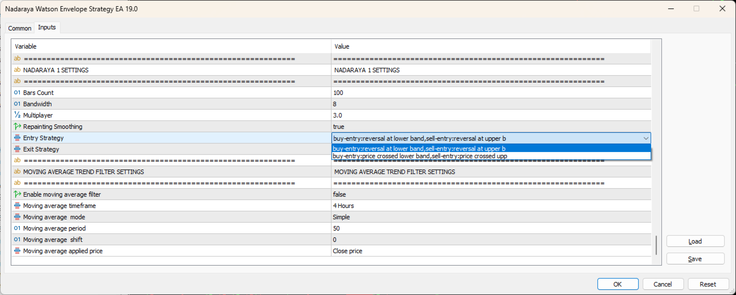736x295 pixels.
Task: Click the Entry Strategy enum icon
Action: tap(17, 138)
